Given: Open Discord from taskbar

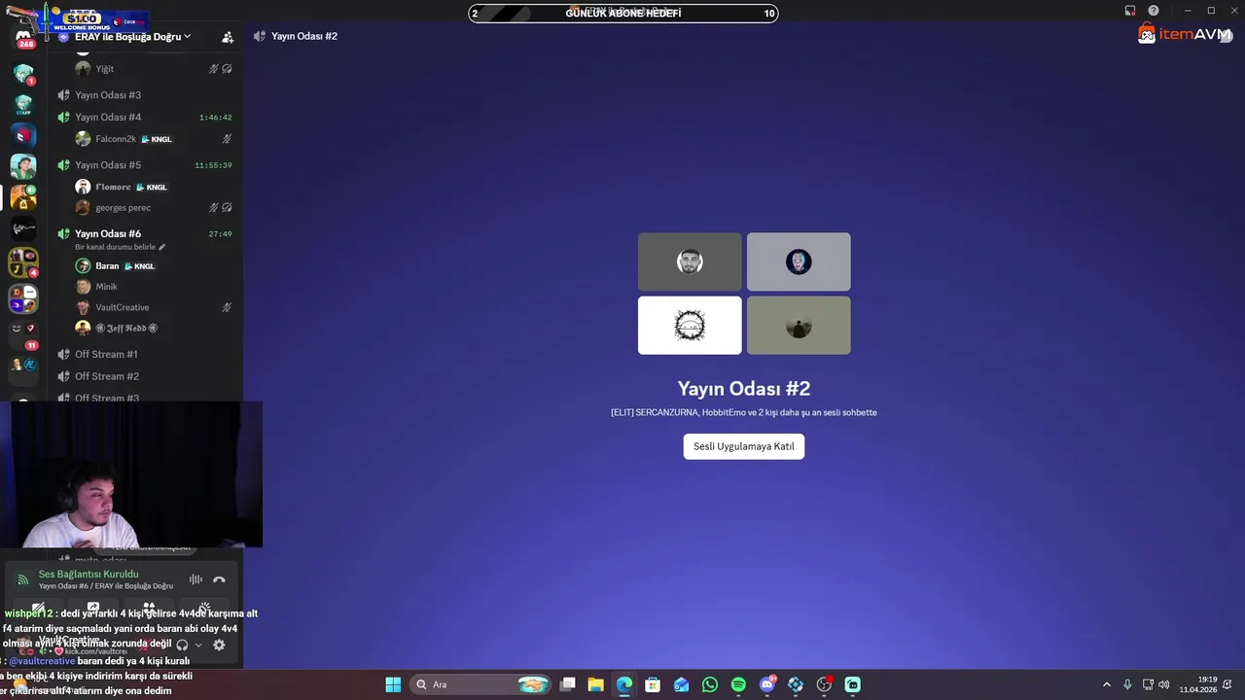Looking at the screenshot, I should click(767, 684).
